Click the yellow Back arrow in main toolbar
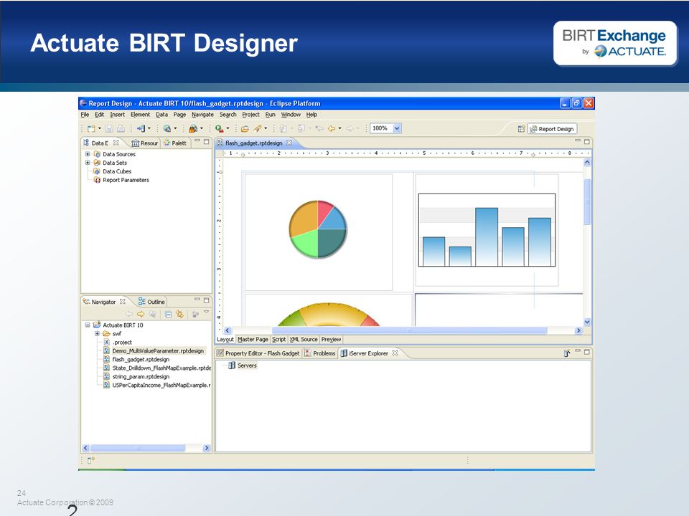The height and width of the screenshot is (516, 689). (x=332, y=128)
